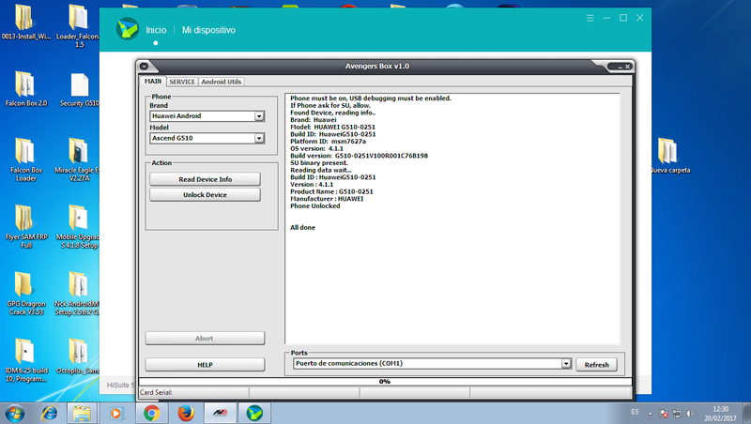Click the 0% progress bar
Viewport: 751px width, 424px height.
point(385,382)
